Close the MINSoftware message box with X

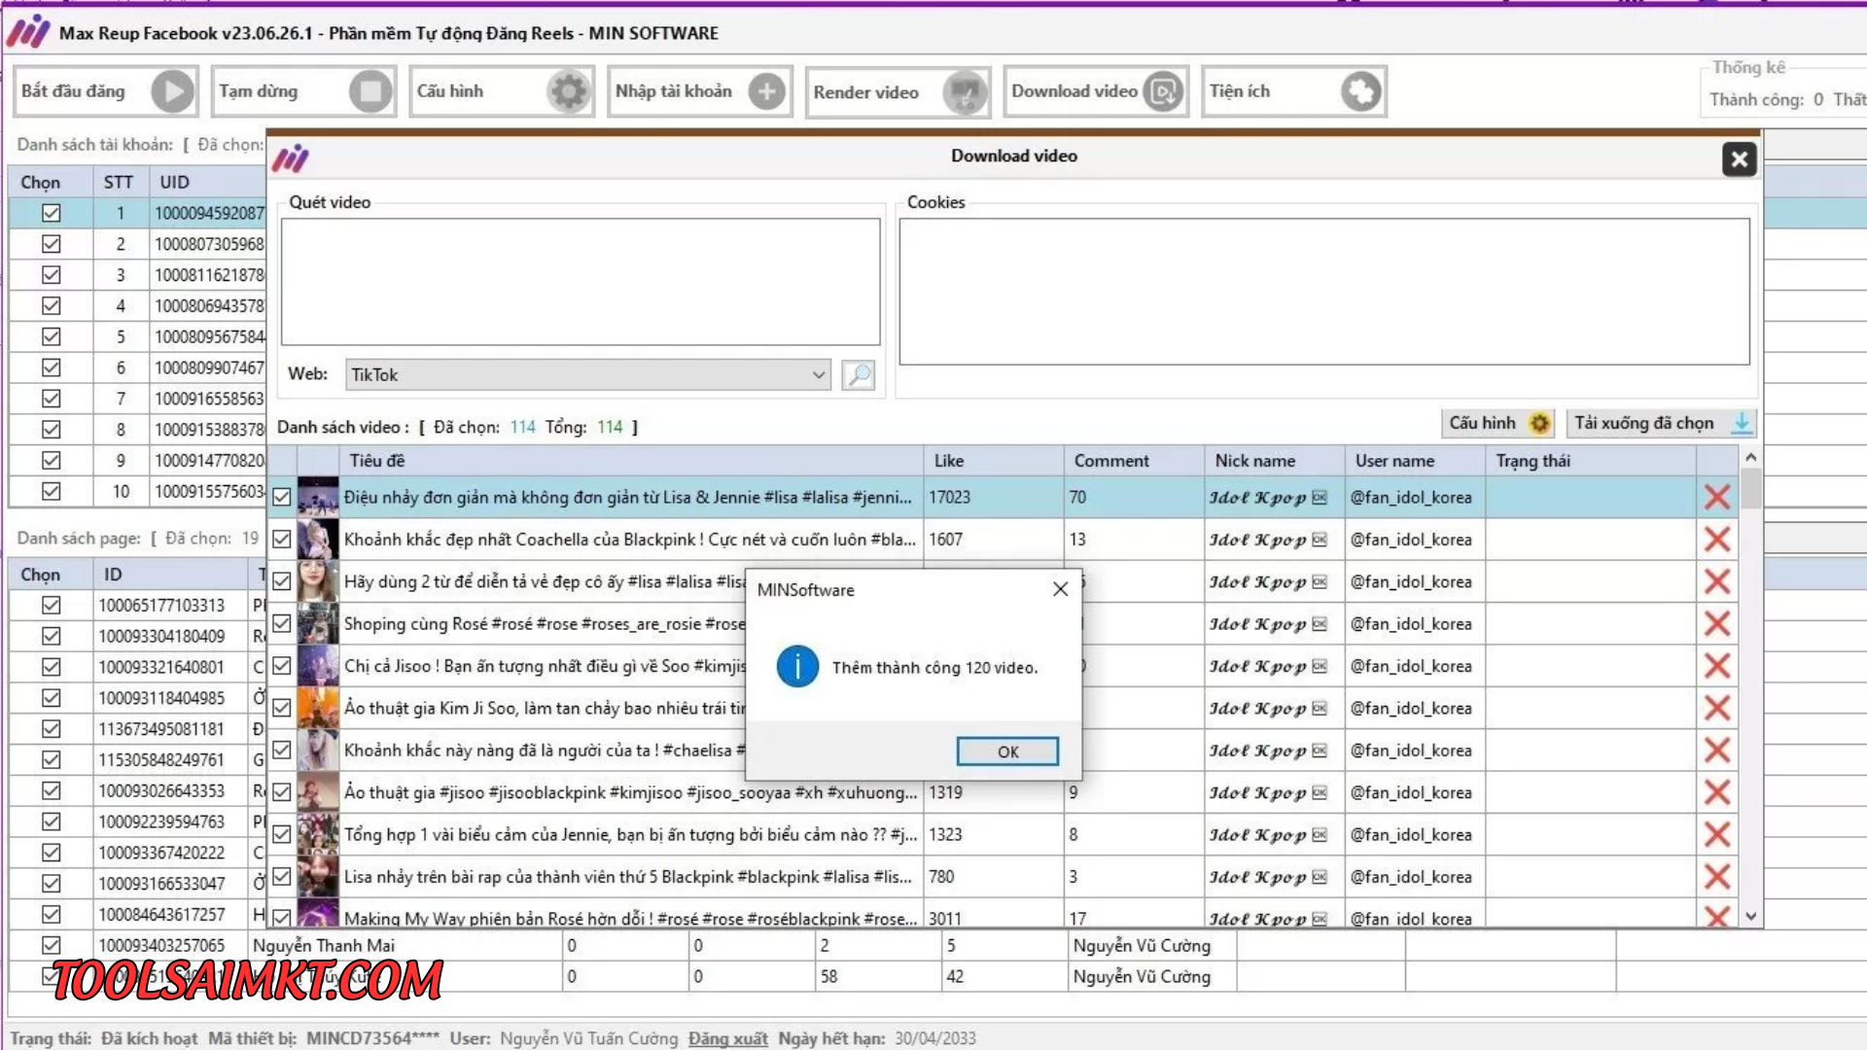[x=1061, y=589]
